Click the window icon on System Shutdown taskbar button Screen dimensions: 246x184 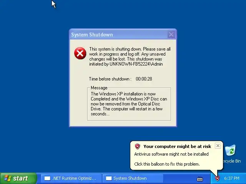pyautogui.click(x=109, y=178)
